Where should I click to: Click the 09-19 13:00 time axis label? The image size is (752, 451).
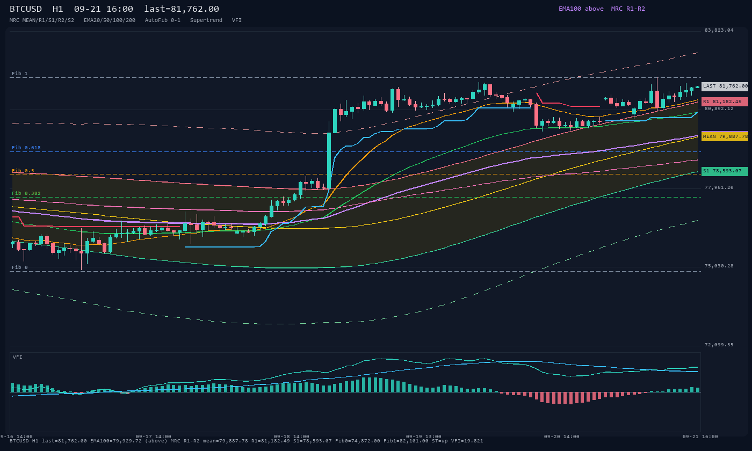(424, 437)
